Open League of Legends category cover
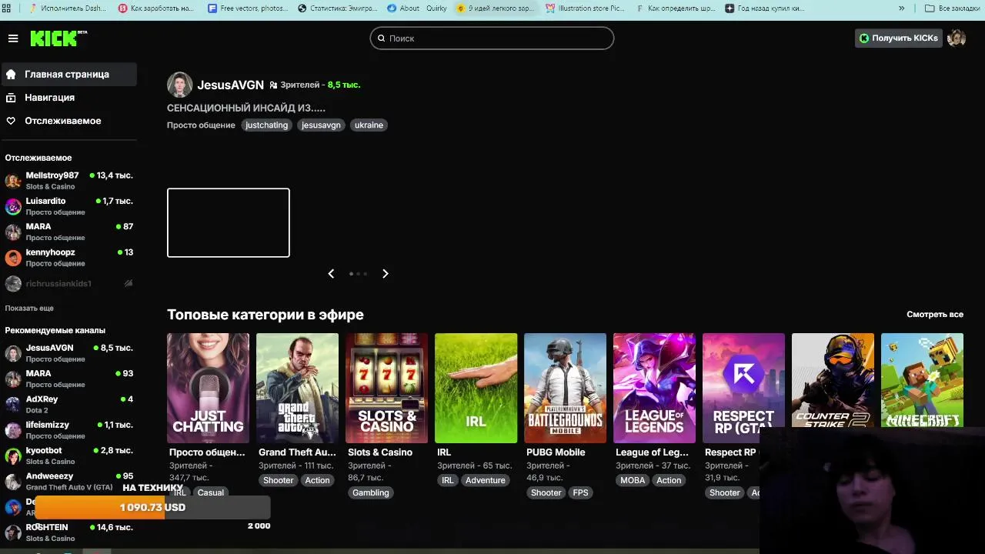This screenshot has width=985, height=554. point(654,388)
